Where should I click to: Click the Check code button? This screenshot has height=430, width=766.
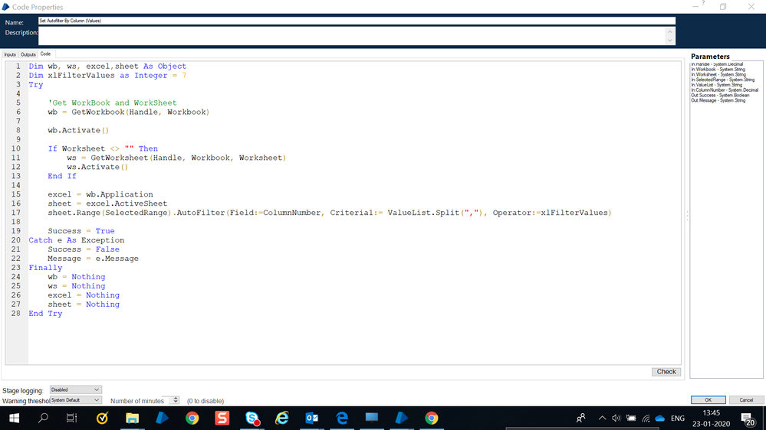[666, 372]
